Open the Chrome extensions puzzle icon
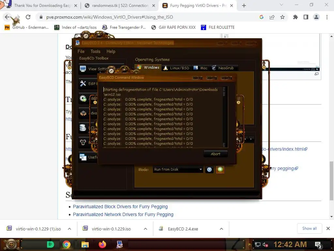Image resolution: width=334 pixels, height=251 pixels. [295, 17]
